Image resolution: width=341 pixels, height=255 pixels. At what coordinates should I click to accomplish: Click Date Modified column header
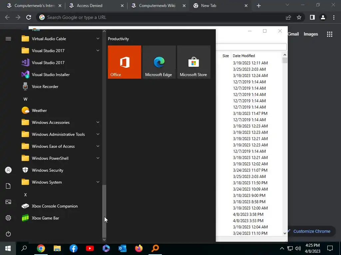point(244,56)
